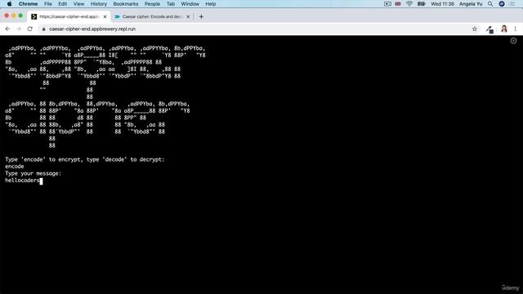
Task: Open the View menu
Action: 78,4
